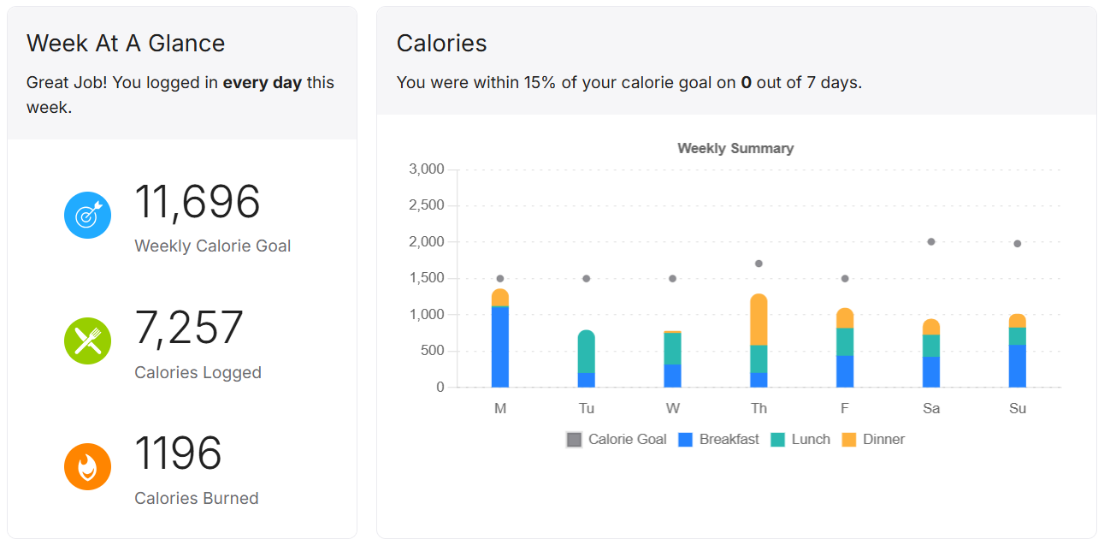Viewport: 1104px width, 545px height.
Task: Hide the Lunch series via legend
Action: coord(800,440)
